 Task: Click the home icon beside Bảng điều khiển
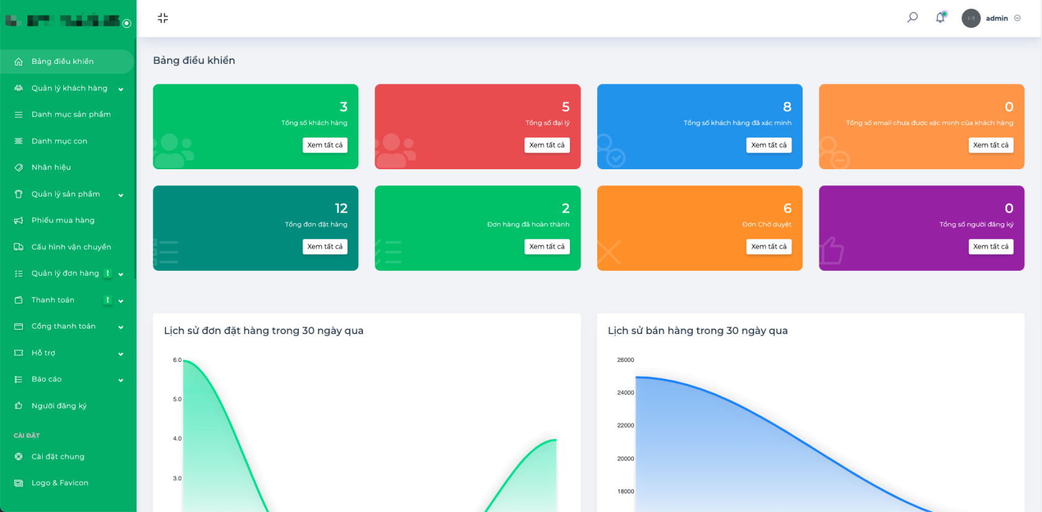pos(19,62)
